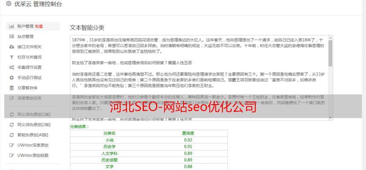Click the red 充值 recharge link
This screenshot has height=170, width=366.
click(x=39, y=26)
